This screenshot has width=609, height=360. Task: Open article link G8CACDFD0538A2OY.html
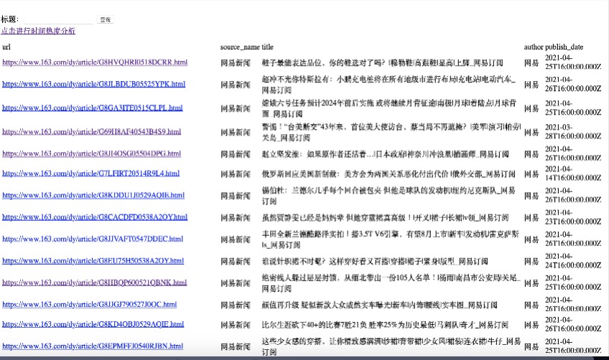pyautogui.click(x=95, y=217)
